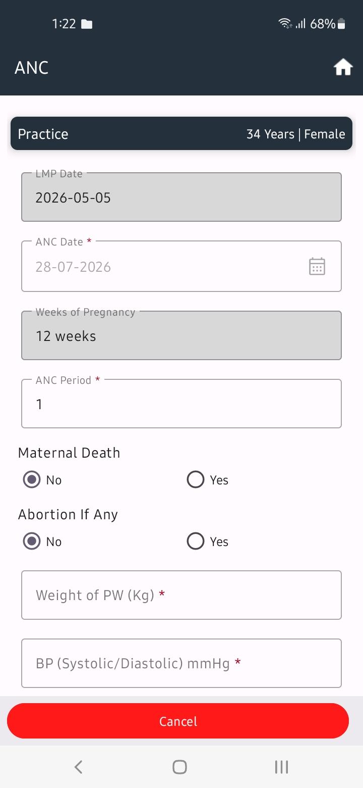Open the recent apps navigation icon

tap(281, 767)
